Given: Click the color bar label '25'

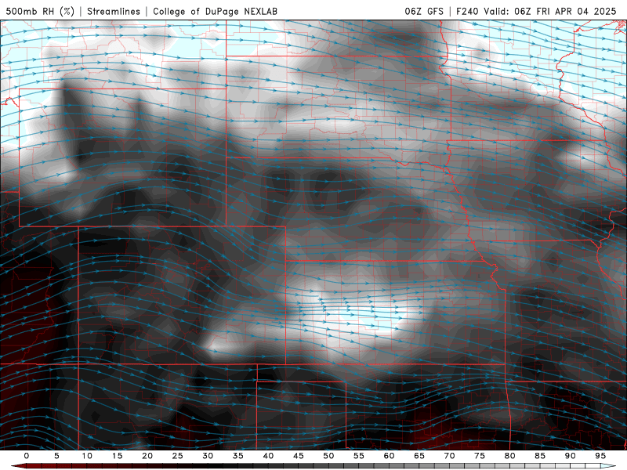Looking at the screenshot, I should pos(178,456).
